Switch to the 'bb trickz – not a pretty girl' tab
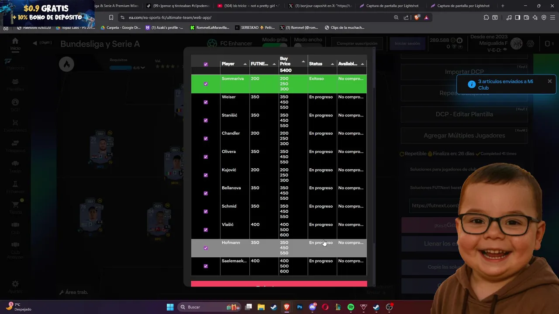The image size is (559, 314). (x=248, y=6)
